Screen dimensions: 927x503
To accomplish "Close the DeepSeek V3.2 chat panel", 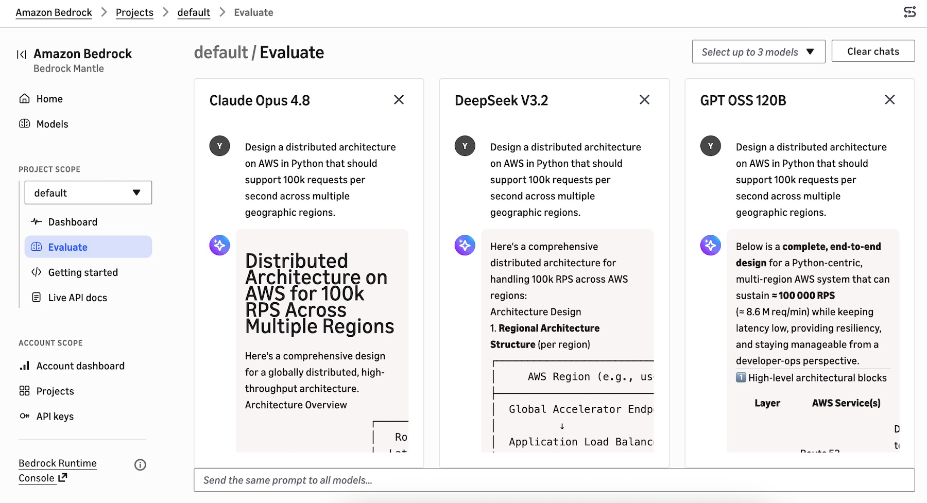I will tap(644, 100).
